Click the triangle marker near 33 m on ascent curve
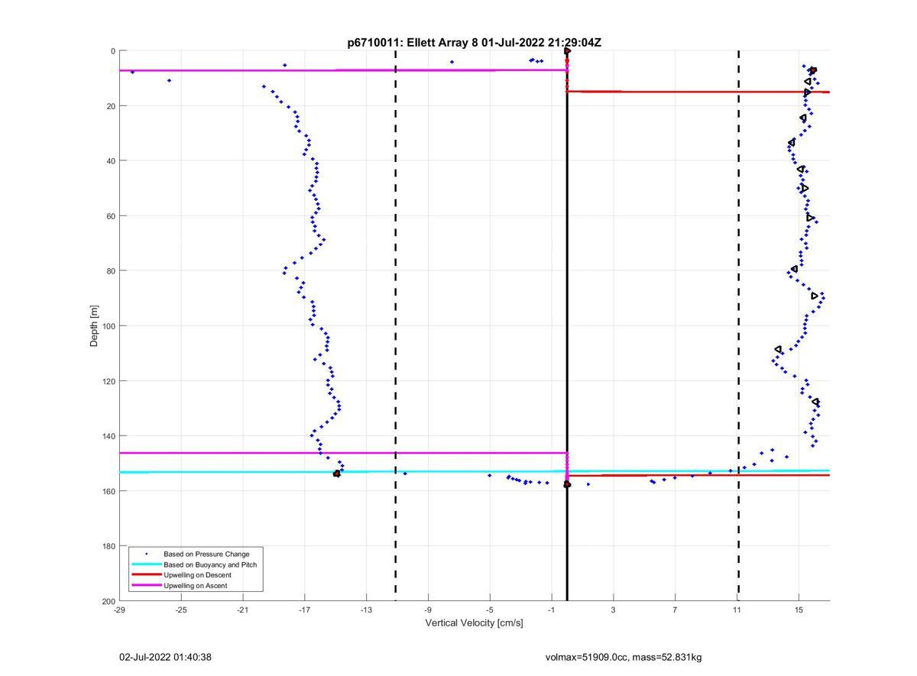The image size is (917, 676). click(792, 143)
